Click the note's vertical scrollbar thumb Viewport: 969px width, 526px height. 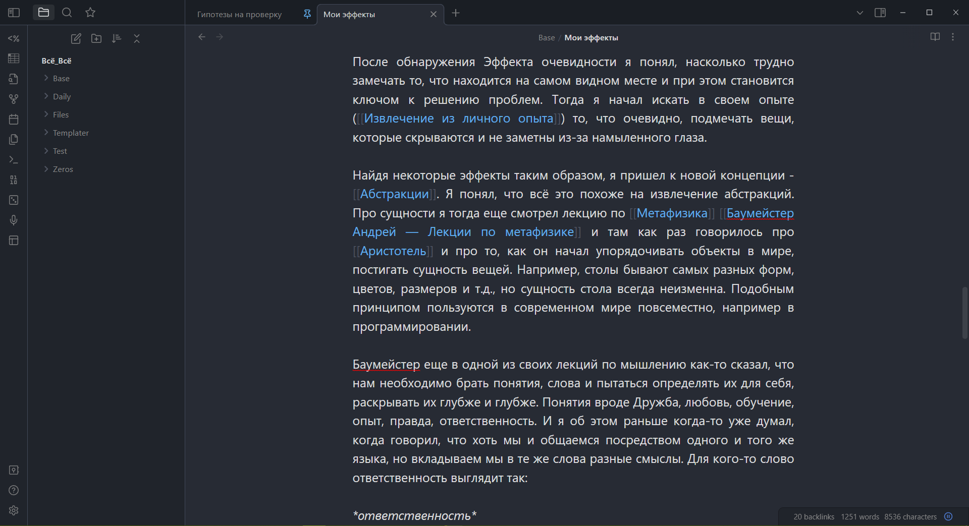965,313
